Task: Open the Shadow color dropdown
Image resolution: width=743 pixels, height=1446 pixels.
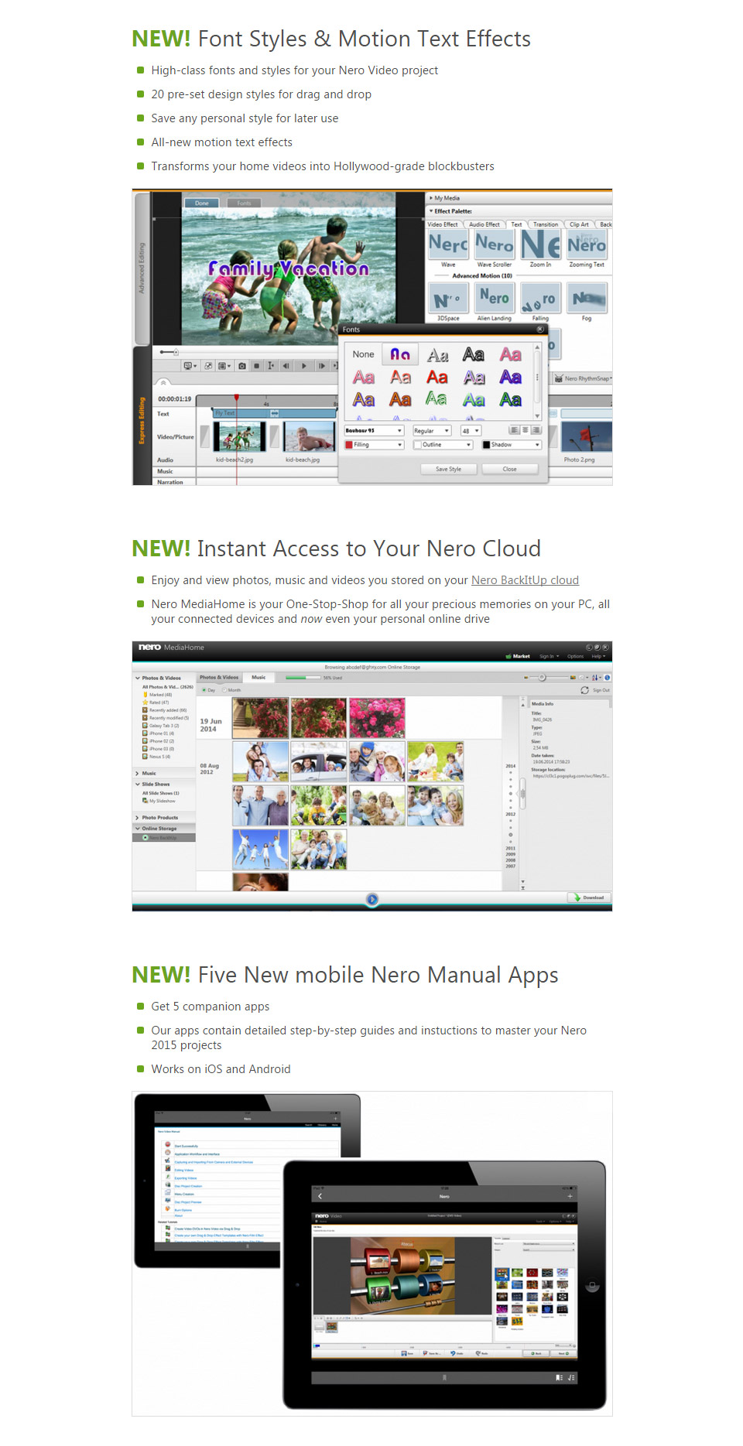Action: click(x=511, y=445)
